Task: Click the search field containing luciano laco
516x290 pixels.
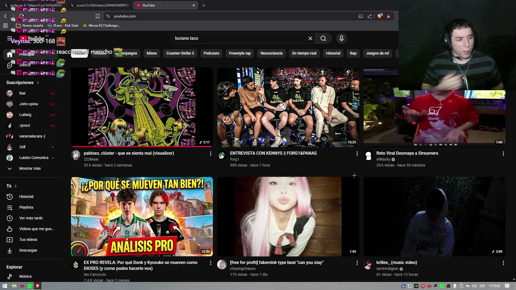Action: [239, 38]
